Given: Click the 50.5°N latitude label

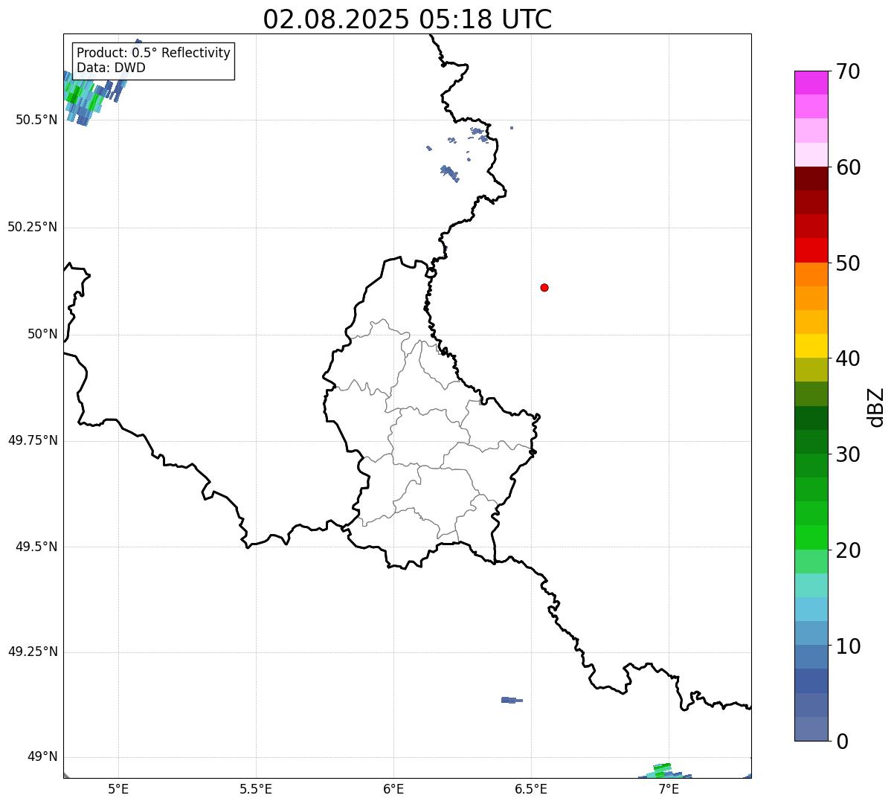Looking at the screenshot, I should pyautogui.click(x=36, y=120).
